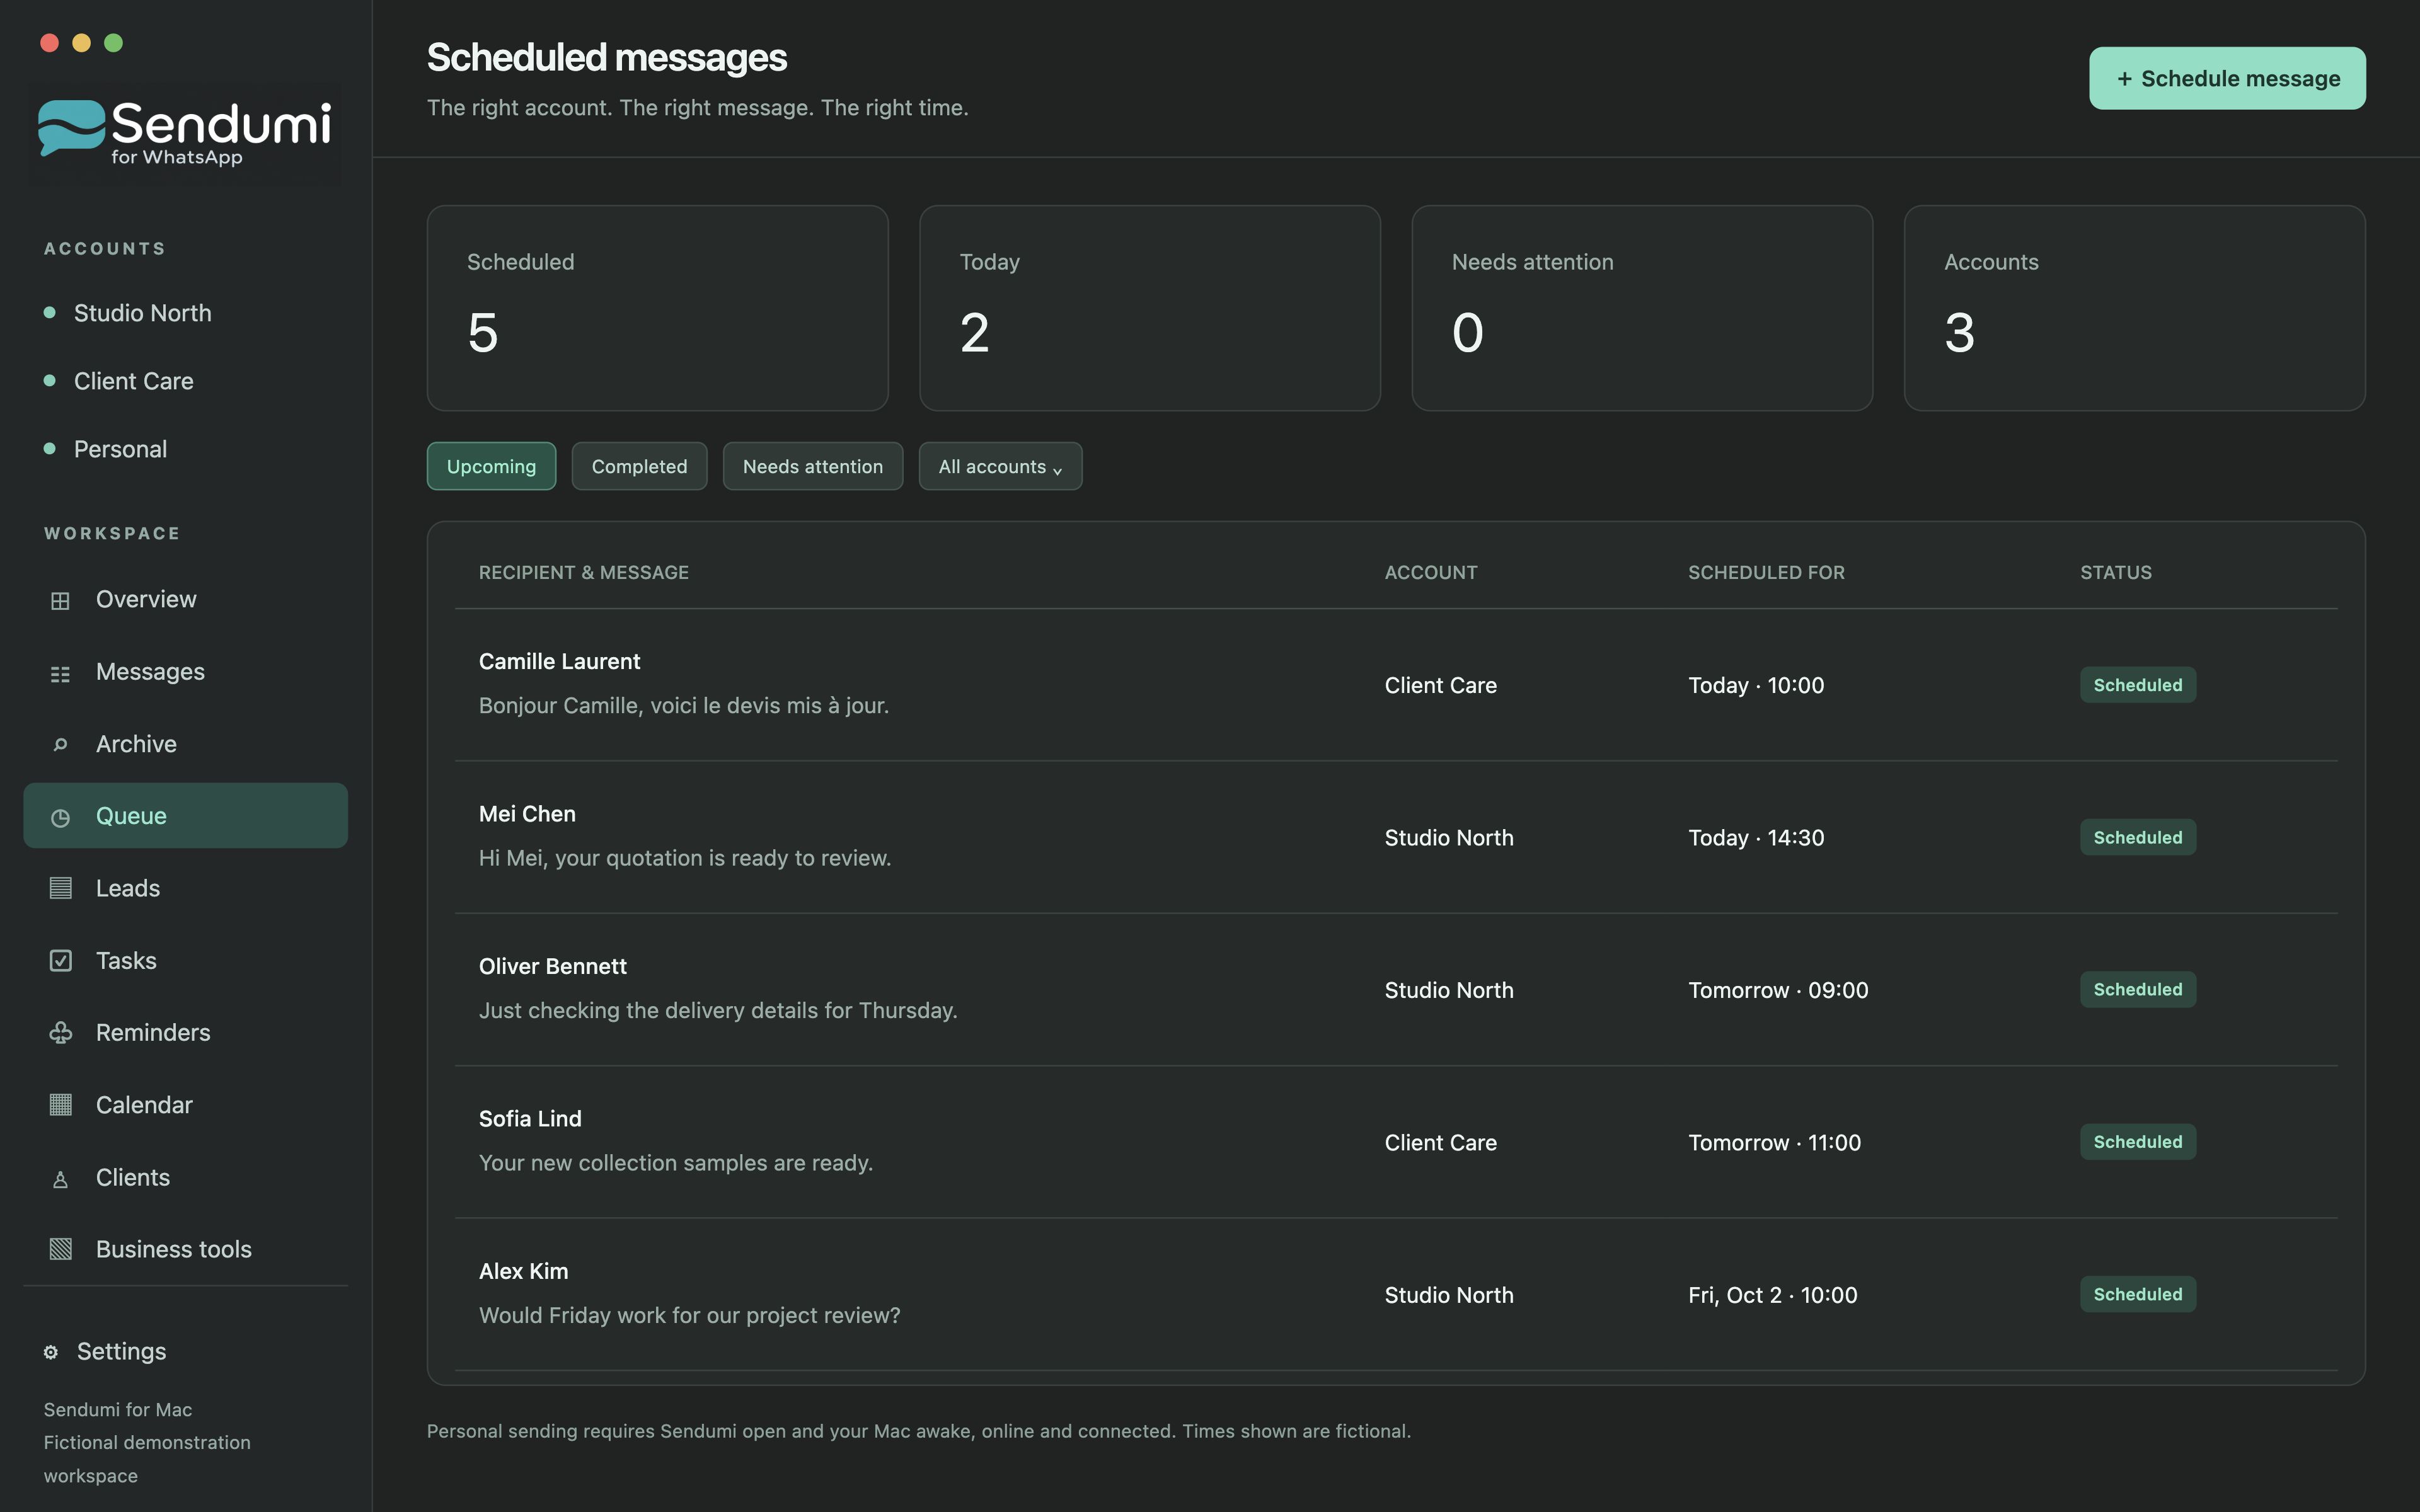Open the Reminders section
This screenshot has width=2420, height=1512.
pos(186,1032)
